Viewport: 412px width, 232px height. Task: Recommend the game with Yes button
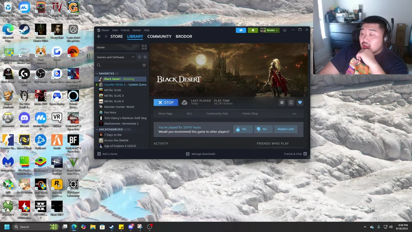tap(243, 129)
